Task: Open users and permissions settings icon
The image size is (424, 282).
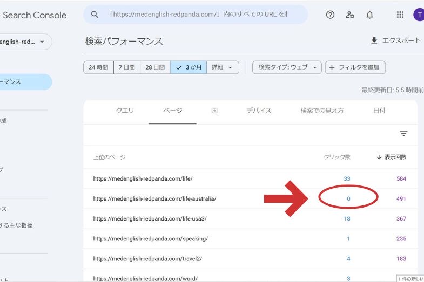Action: pyautogui.click(x=349, y=15)
